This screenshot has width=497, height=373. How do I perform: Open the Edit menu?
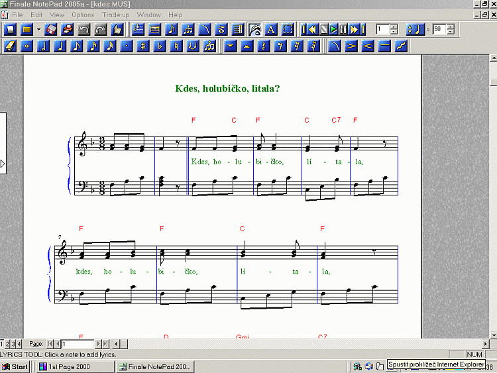pyautogui.click(x=36, y=15)
